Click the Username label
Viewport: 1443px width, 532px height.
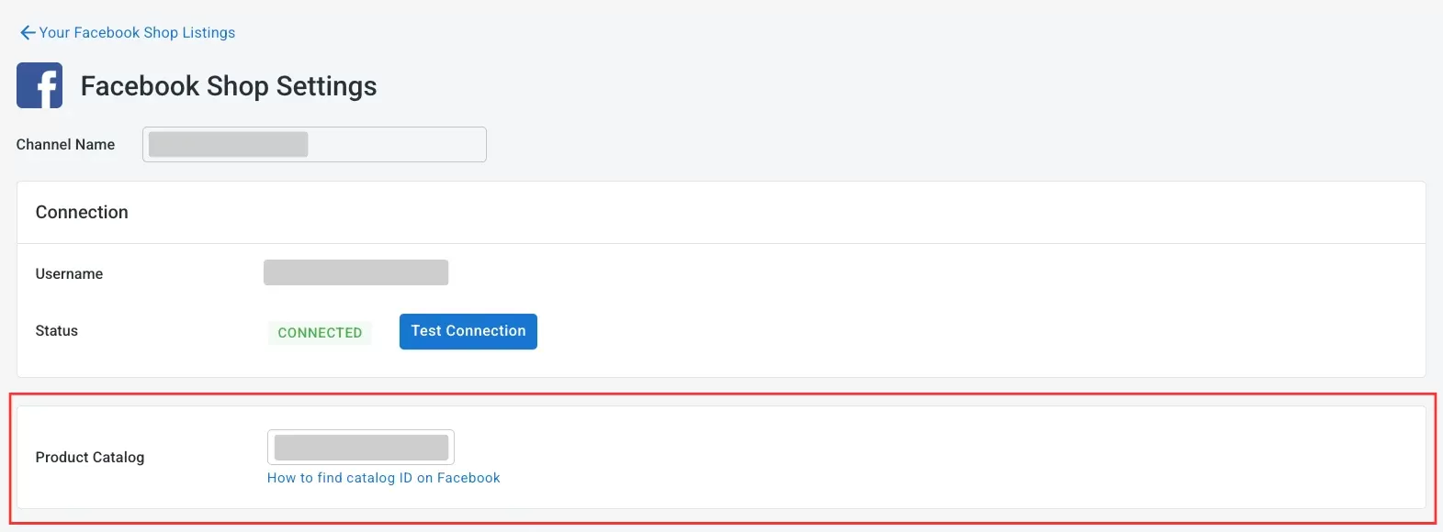pyautogui.click(x=69, y=274)
